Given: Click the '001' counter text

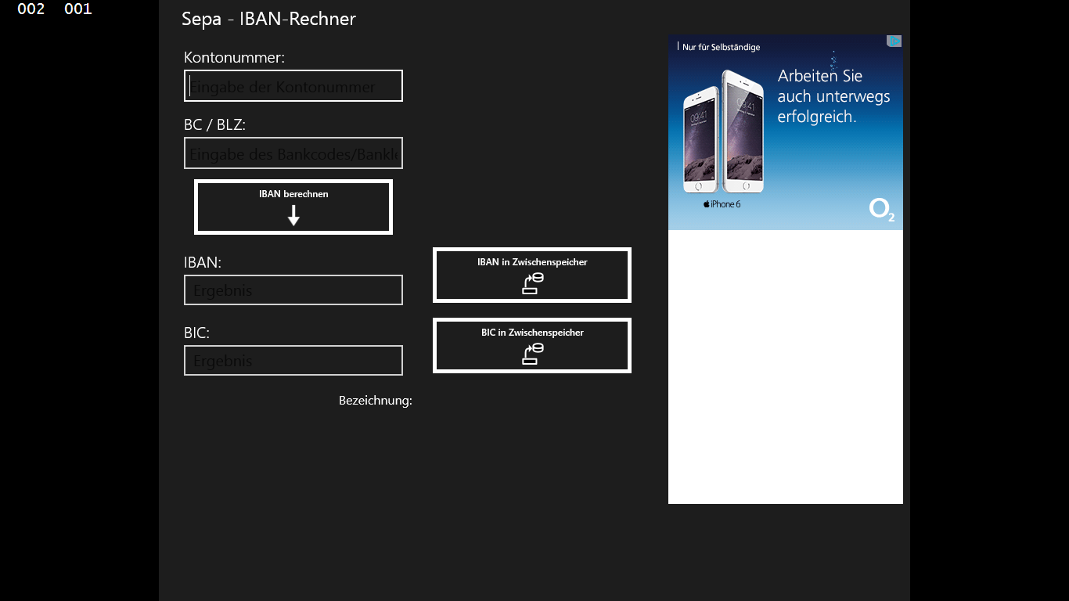Looking at the screenshot, I should point(78,9).
